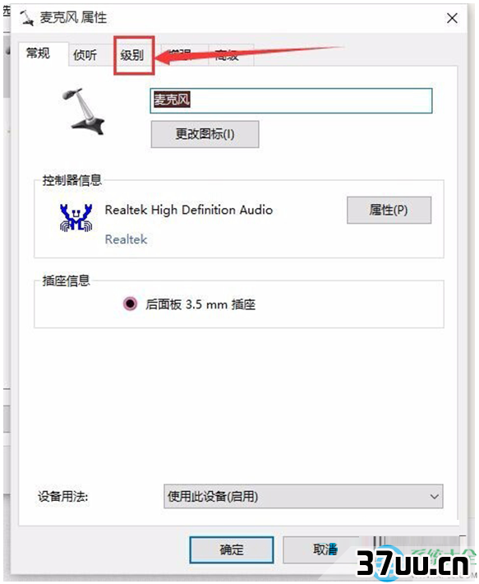Open the 侦听 tab
This screenshot has width=479, height=584.
[85, 55]
